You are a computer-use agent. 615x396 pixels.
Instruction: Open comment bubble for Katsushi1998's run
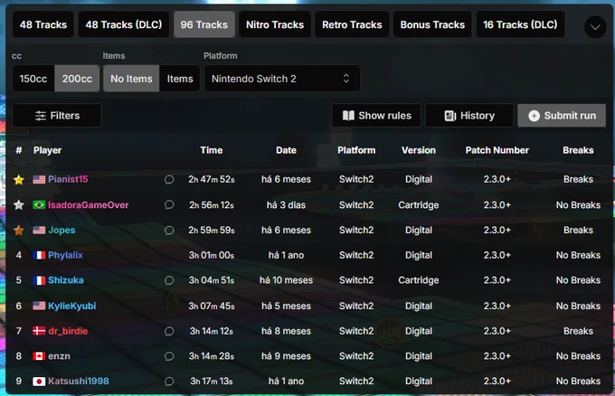169,382
